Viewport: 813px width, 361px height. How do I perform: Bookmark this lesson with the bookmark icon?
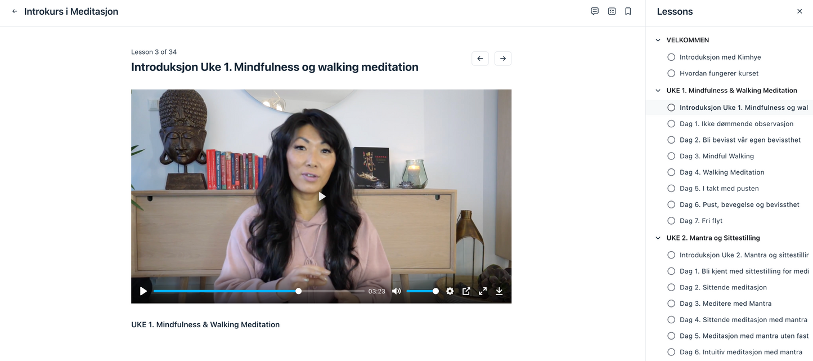coord(628,11)
